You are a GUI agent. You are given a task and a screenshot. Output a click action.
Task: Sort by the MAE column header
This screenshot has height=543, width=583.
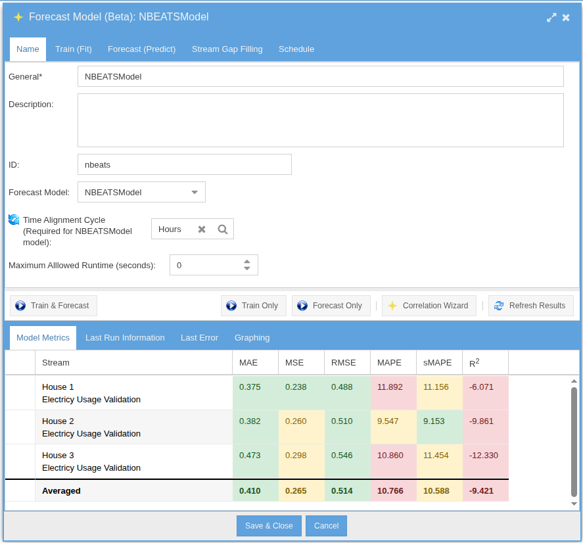256,363
